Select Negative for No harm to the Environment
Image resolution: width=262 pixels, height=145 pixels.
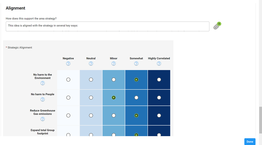pyautogui.click(x=68, y=79)
